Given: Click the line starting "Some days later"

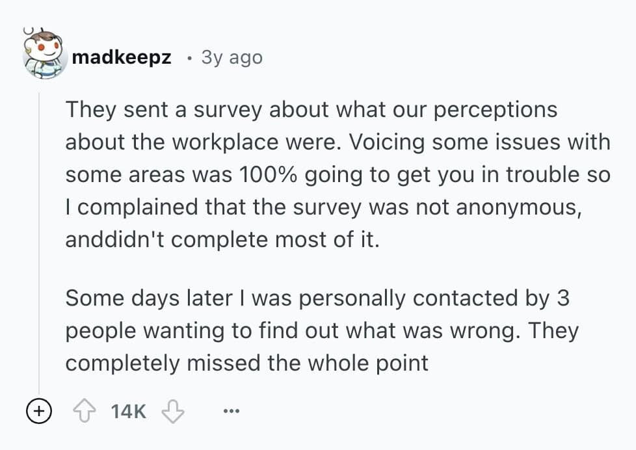Looking at the screenshot, I should click(317, 298).
